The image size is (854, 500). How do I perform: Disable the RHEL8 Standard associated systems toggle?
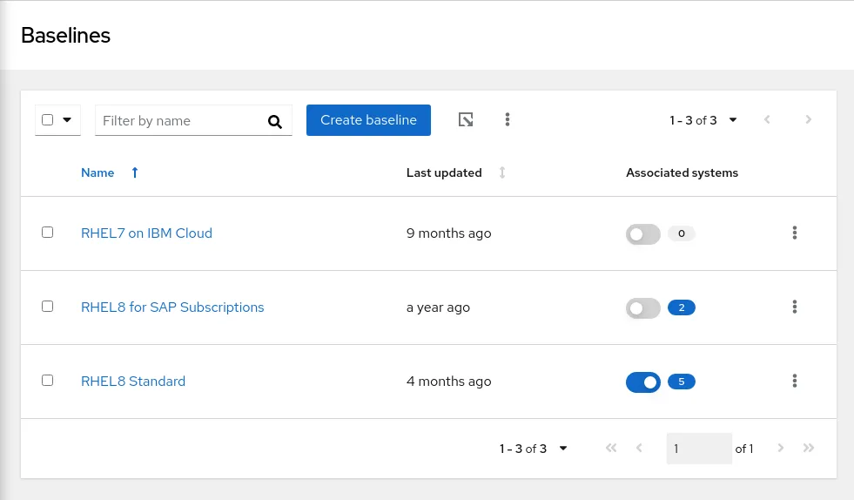[642, 382]
